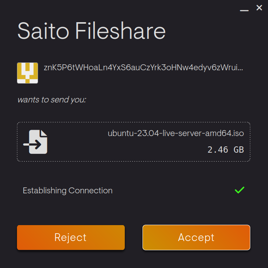
Task: Reject the incoming file transfer
Action: tap(71, 237)
